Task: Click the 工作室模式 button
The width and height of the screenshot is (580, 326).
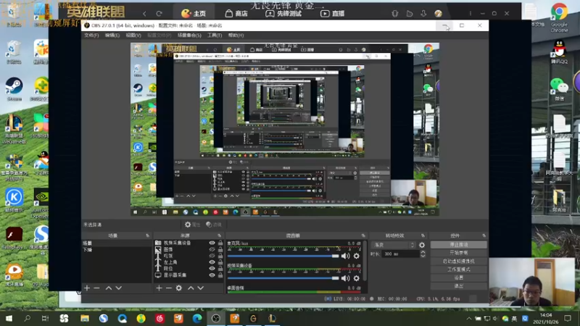Action: tap(459, 269)
